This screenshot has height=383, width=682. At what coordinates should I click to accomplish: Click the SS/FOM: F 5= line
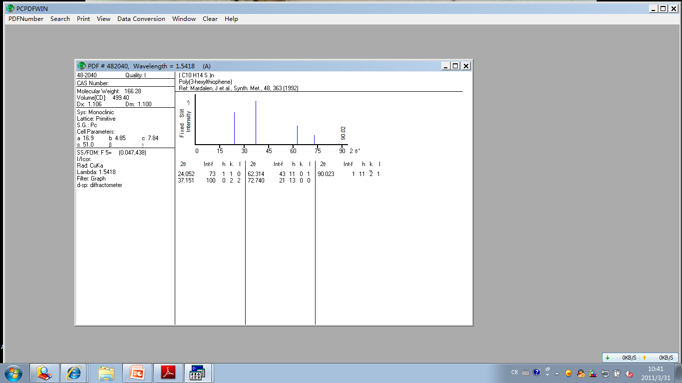pyautogui.click(x=112, y=153)
